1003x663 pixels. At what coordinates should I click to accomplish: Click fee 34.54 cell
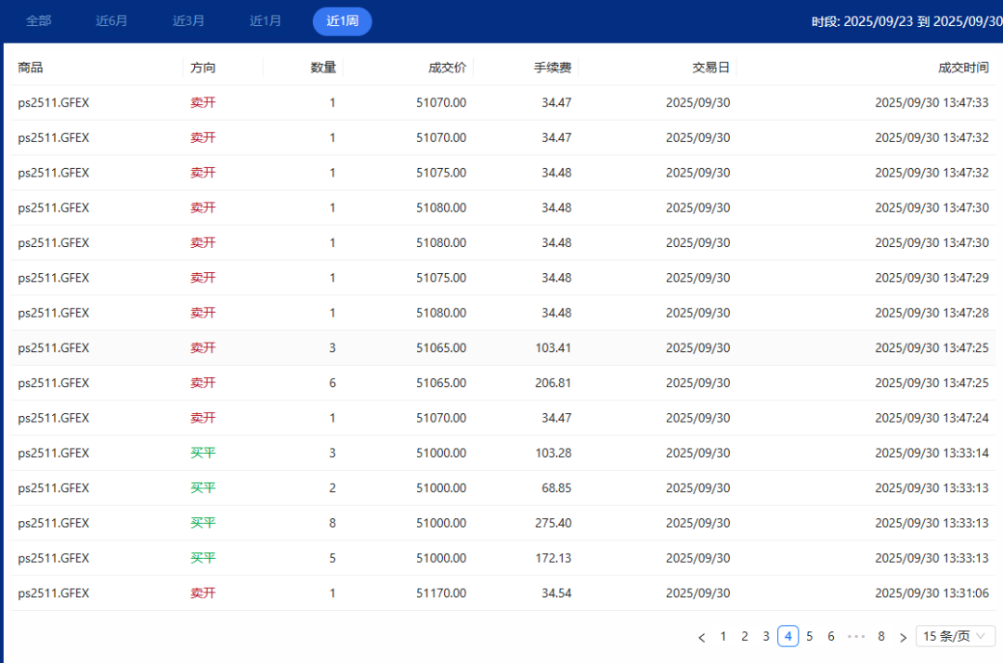click(x=556, y=593)
